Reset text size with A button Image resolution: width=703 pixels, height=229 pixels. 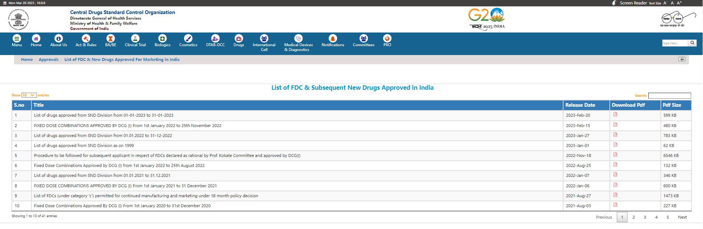pos(672,3)
